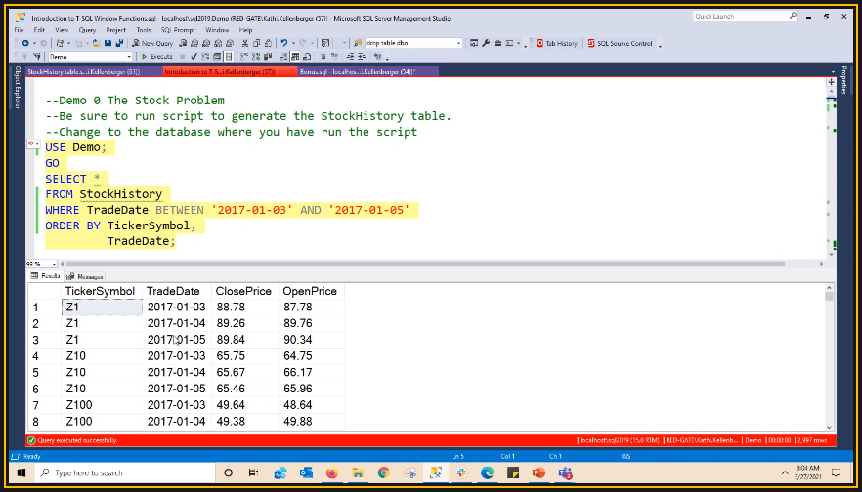Click the ClosePrice column header
This screenshot has height=492, width=862.
tap(243, 292)
